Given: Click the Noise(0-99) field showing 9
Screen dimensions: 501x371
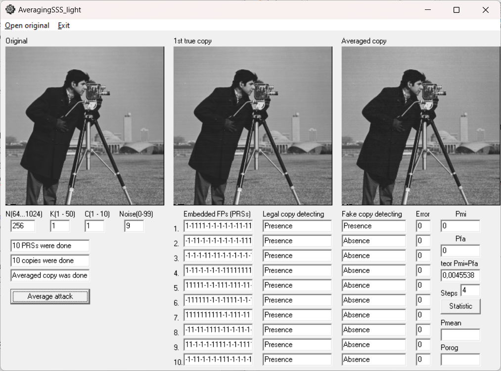Looking at the screenshot, I should [134, 226].
